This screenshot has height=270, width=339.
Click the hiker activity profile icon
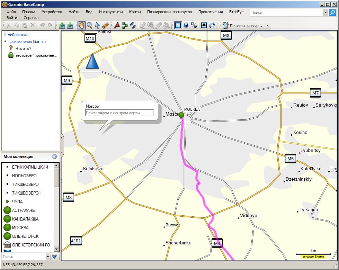coord(225,25)
